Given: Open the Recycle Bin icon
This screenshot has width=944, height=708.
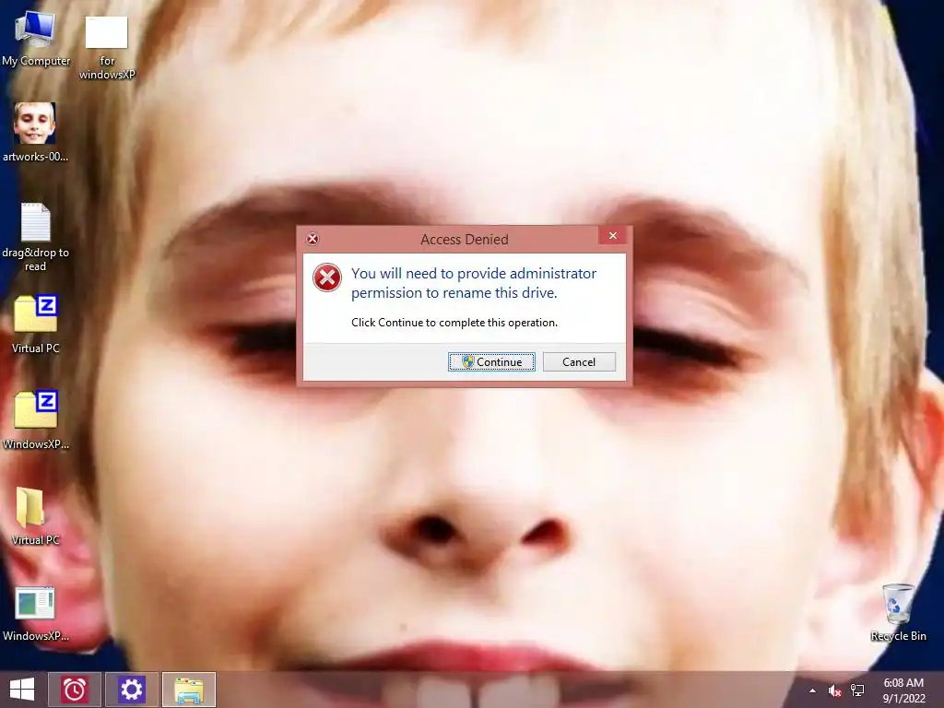Looking at the screenshot, I should (x=898, y=604).
